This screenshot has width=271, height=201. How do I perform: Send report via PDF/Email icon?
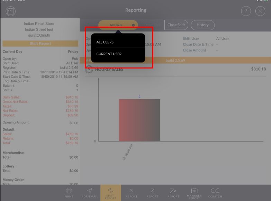(90, 192)
